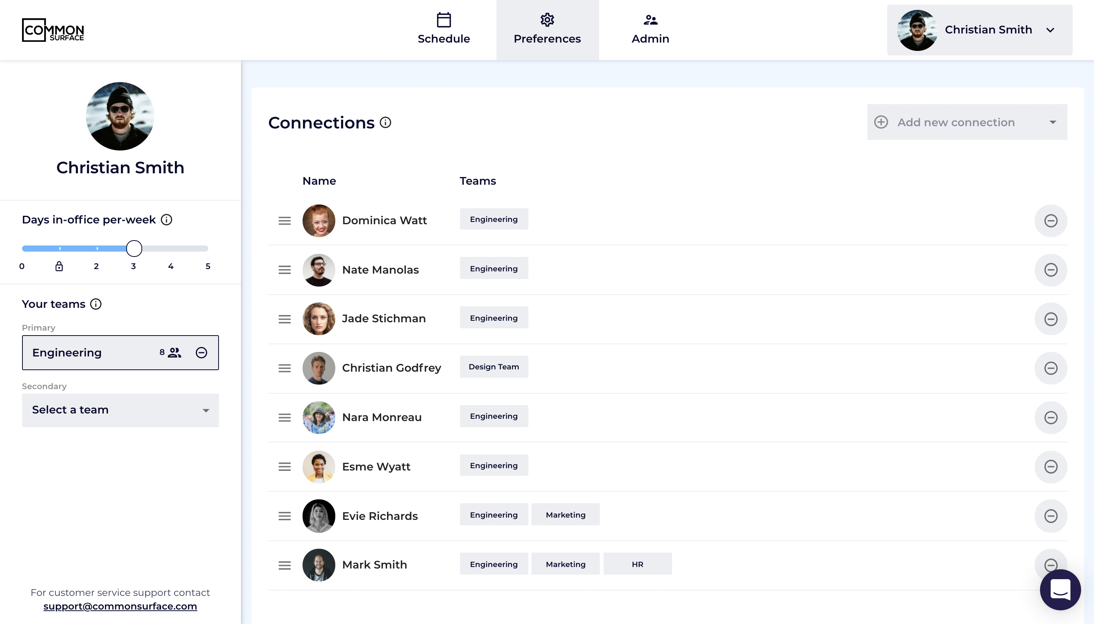Set days in-office slider to 4
The width and height of the screenshot is (1094, 624).
(x=171, y=249)
